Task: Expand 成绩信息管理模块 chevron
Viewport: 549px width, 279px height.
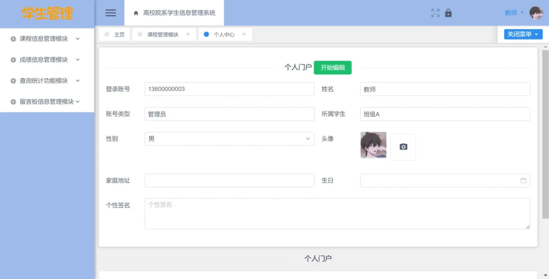Action: pyautogui.click(x=78, y=60)
